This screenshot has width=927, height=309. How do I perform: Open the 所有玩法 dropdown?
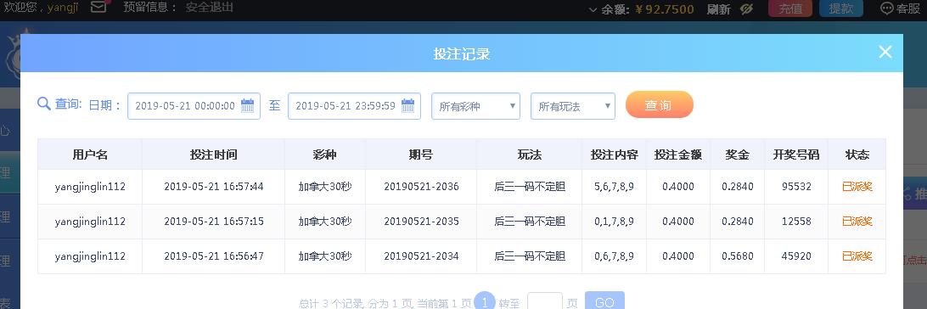pos(573,106)
